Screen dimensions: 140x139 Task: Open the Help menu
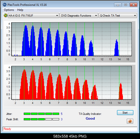20,10
